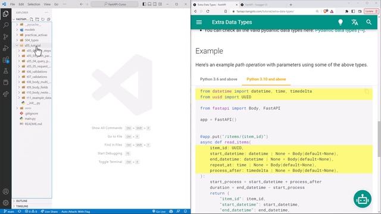Open the docs language selector icon
This screenshot has width=381, height=214.
coord(355,23)
